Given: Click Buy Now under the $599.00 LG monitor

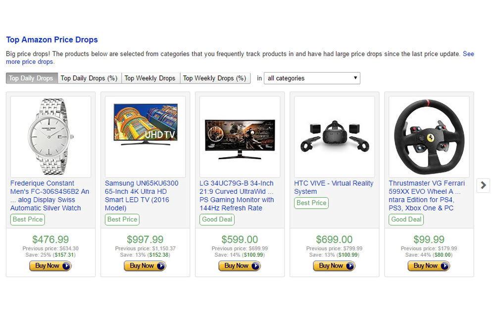Looking at the screenshot, I should (240, 266).
